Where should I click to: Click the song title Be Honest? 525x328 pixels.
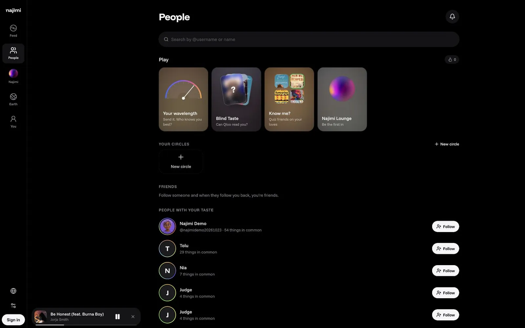(77, 314)
